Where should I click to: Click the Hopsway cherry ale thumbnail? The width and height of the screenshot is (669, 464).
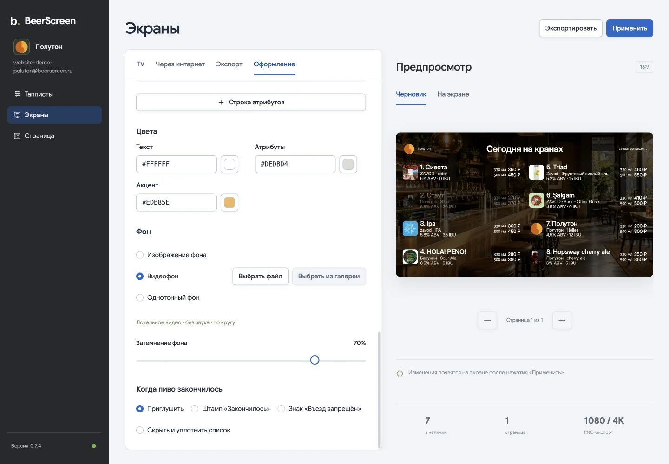536,257
